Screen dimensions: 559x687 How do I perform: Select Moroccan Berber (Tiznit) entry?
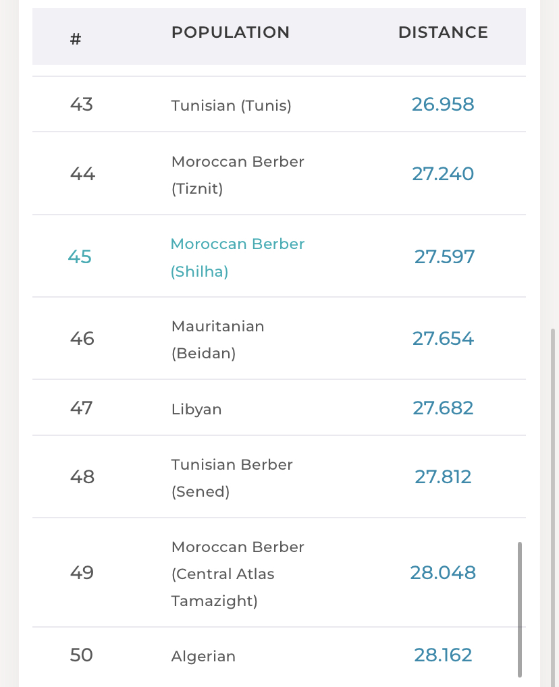[x=238, y=175]
